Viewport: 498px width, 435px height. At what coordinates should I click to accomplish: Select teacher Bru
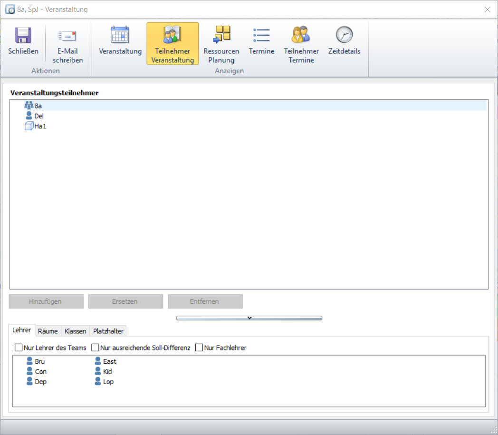click(x=36, y=361)
